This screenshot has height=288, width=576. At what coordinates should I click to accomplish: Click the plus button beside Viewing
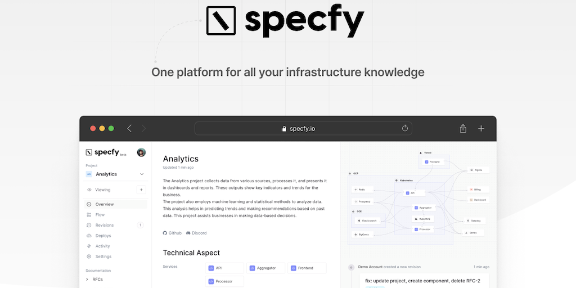(141, 190)
